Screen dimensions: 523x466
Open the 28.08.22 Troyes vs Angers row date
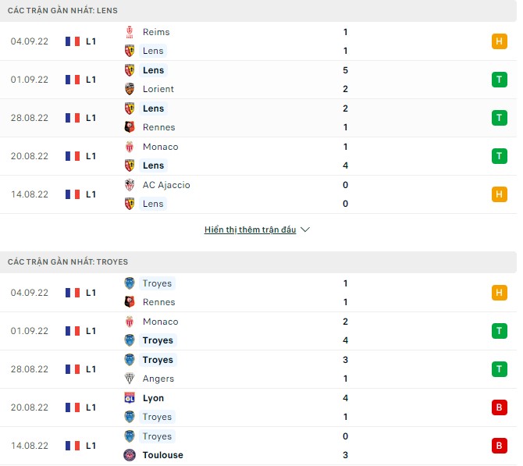(30, 369)
